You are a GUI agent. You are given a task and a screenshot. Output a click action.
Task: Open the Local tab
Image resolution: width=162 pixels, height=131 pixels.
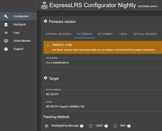(x=123, y=34)
